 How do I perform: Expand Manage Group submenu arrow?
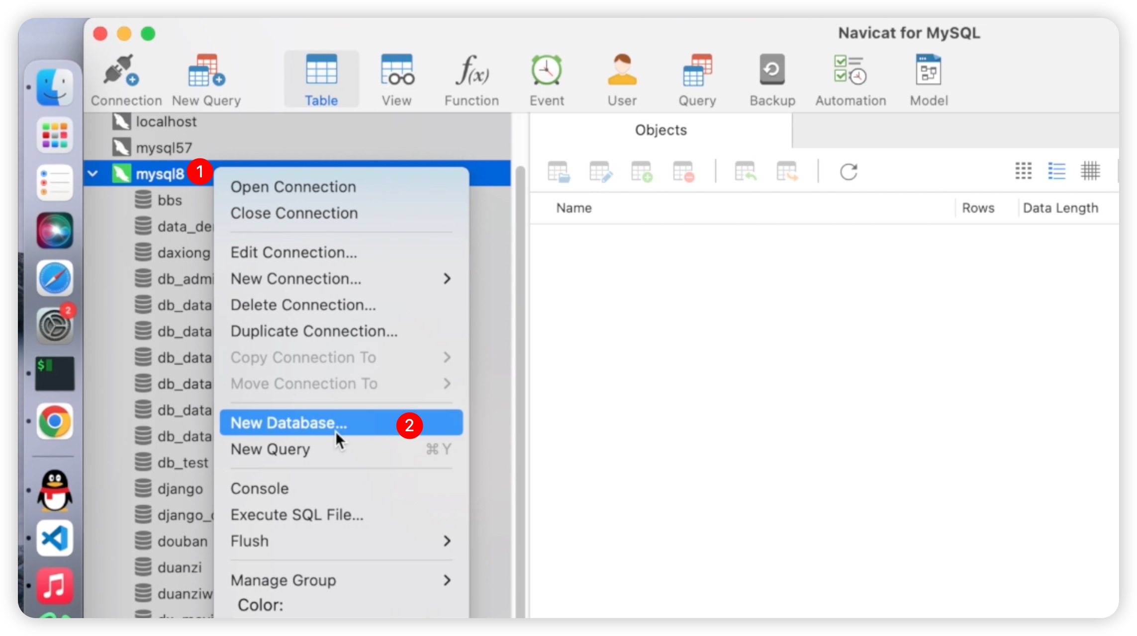pyautogui.click(x=447, y=580)
